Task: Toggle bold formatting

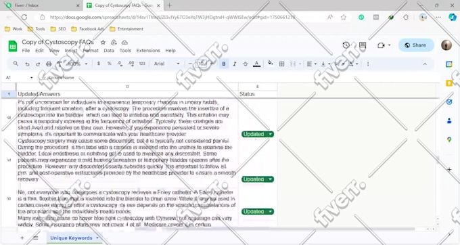Action: coord(224,64)
